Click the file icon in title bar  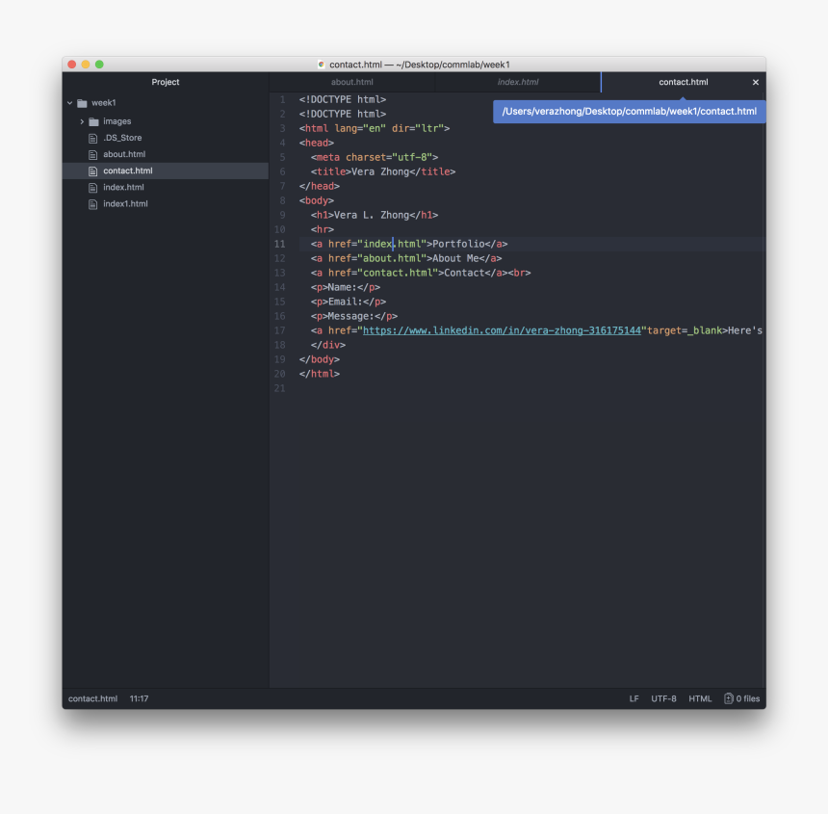[321, 65]
